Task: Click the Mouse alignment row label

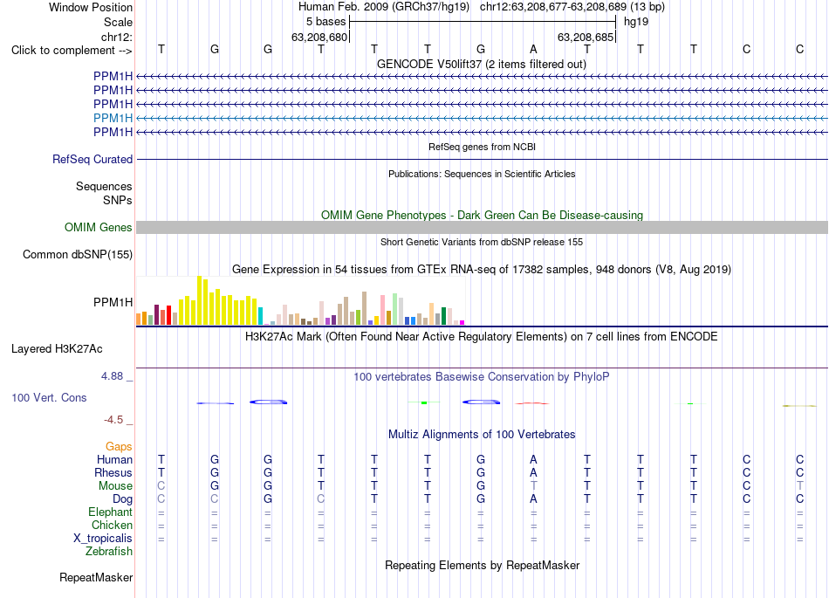Action: [115, 486]
